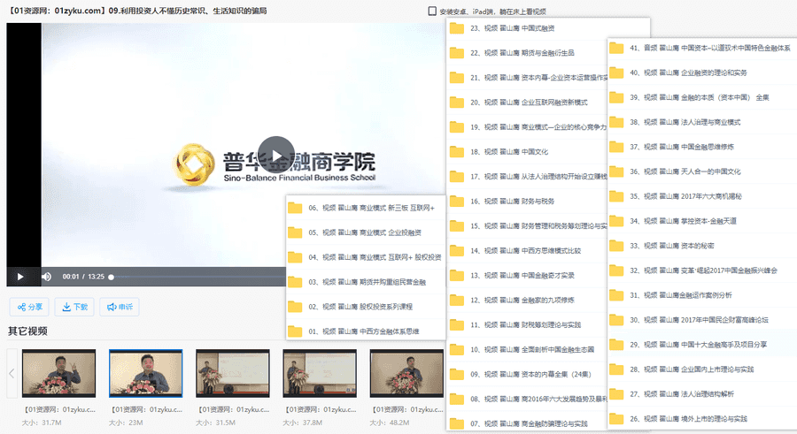Open folder icon for 03 期货并购重组民营金融
The width and height of the screenshot is (797, 434).
[x=295, y=282]
